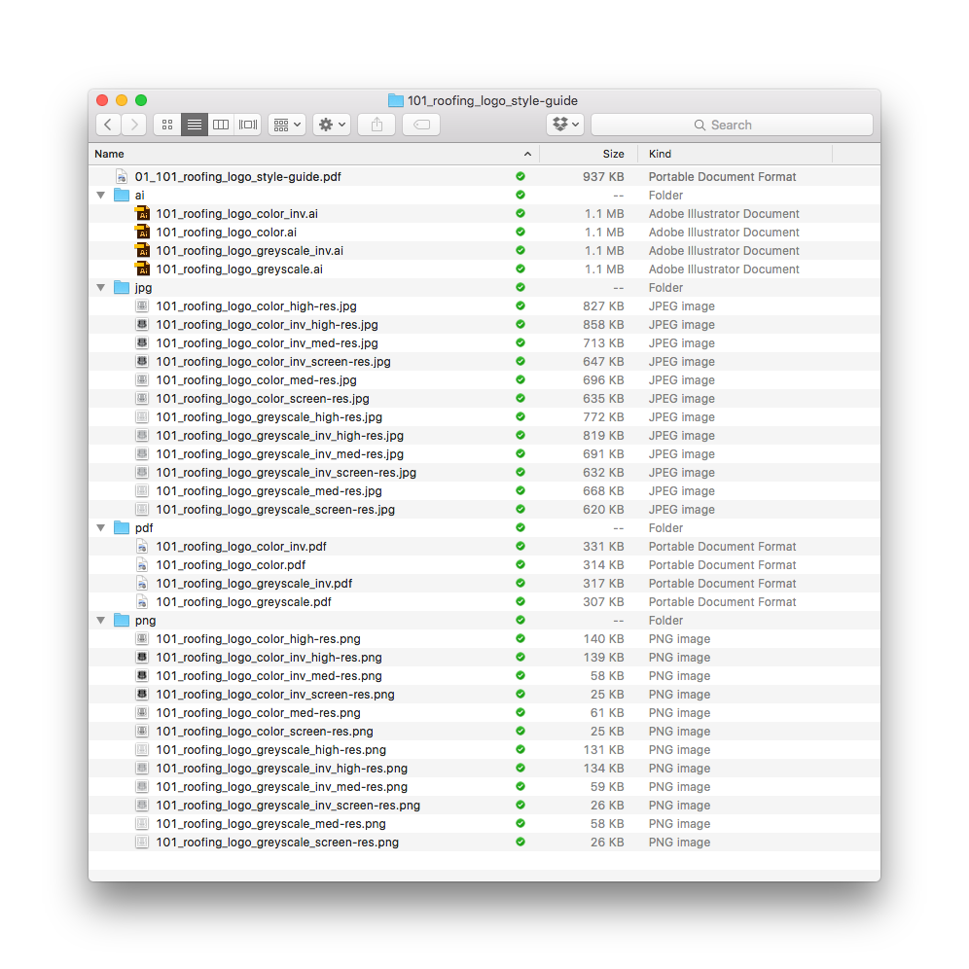
Task: Open the gear action menu
Action: [x=332, y=125]
